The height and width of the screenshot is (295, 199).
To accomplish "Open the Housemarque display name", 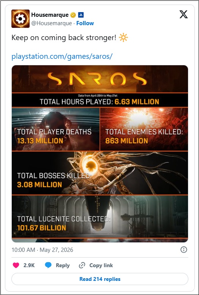I will click(x=50, y=15).
